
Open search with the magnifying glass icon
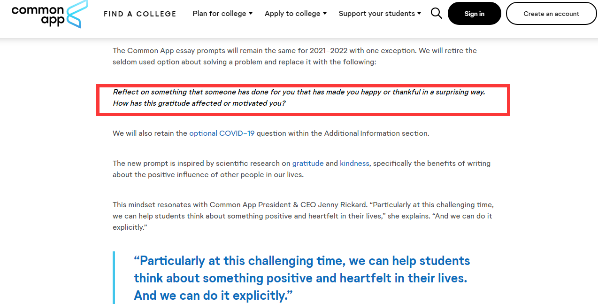[437, 14]
